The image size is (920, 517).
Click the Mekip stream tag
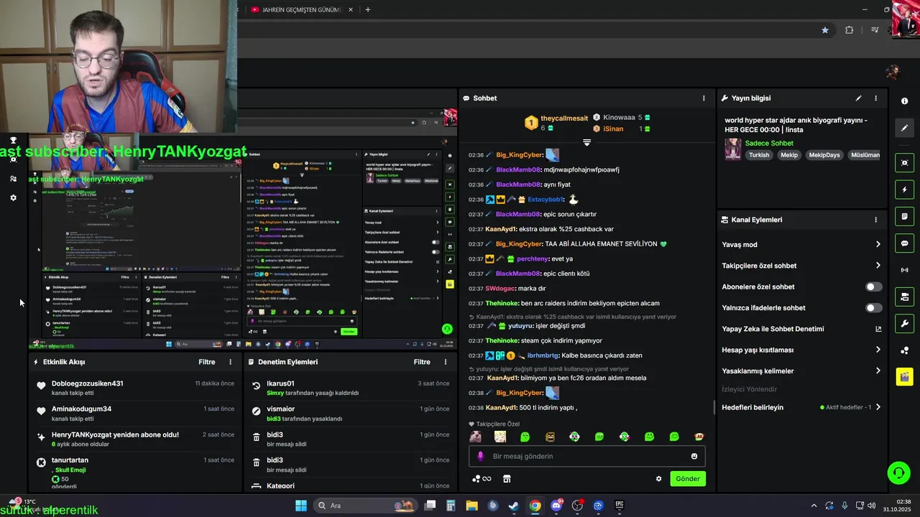click(789, 155)
